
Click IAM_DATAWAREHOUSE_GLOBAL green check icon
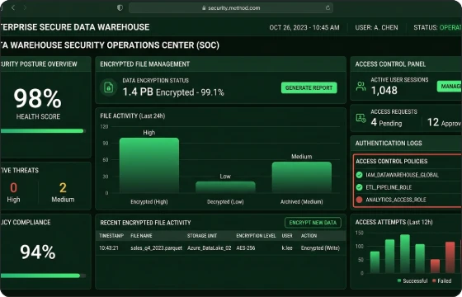359,175
